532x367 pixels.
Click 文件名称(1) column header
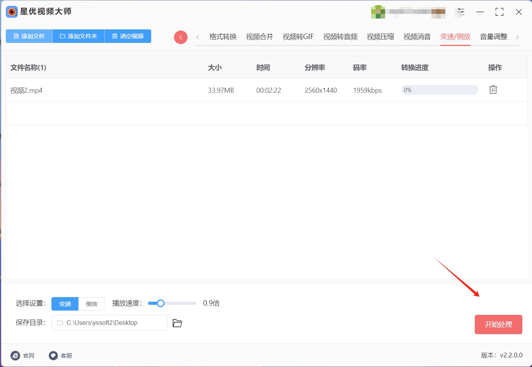point(28,68)
